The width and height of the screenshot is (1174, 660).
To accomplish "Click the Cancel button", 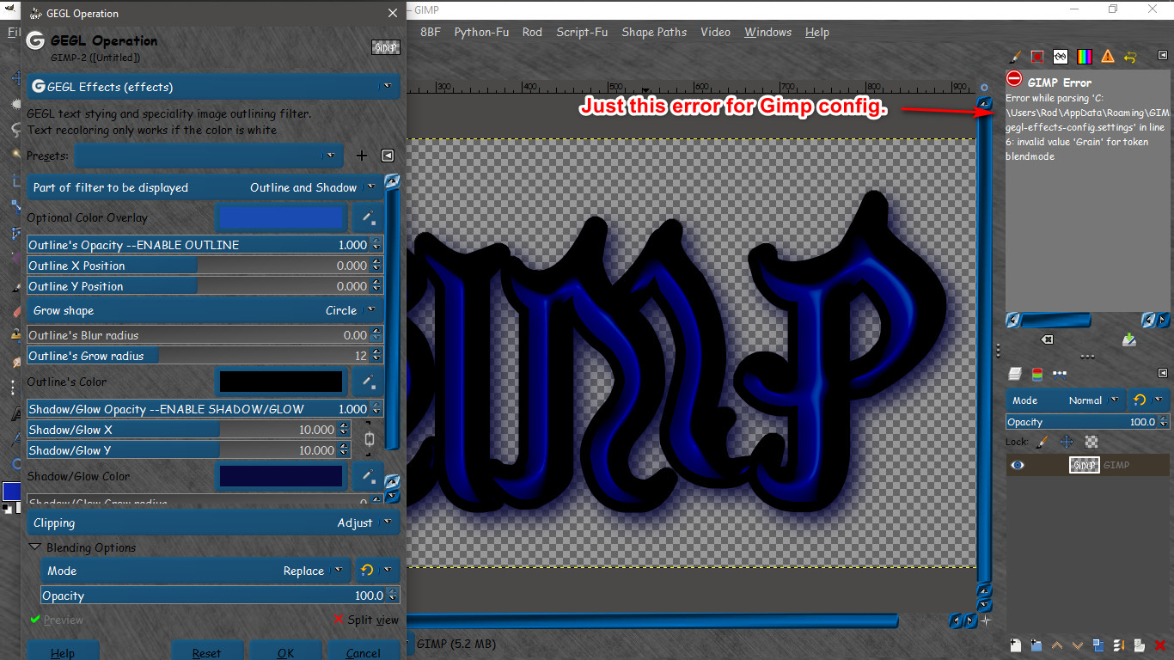I will (x=364, y=651).
